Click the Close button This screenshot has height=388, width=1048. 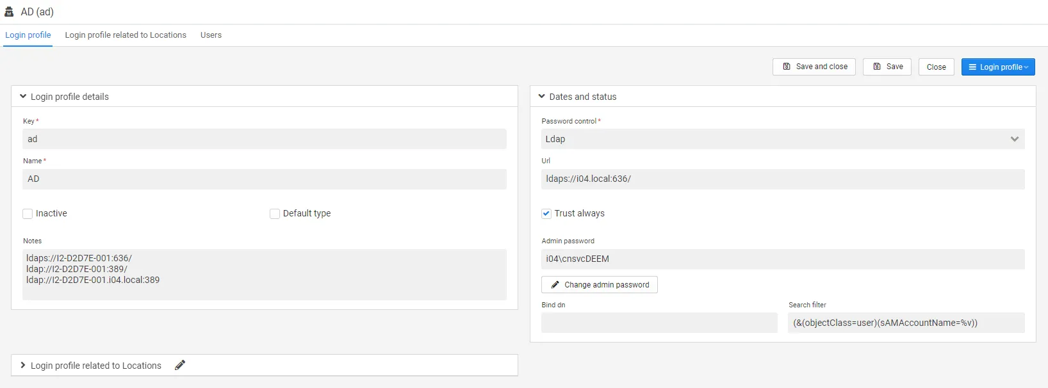tap(937, 67)
